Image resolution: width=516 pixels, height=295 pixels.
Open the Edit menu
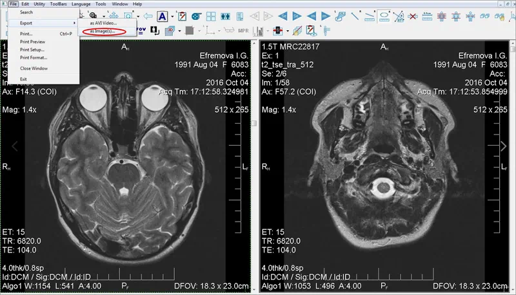[25, 4]
